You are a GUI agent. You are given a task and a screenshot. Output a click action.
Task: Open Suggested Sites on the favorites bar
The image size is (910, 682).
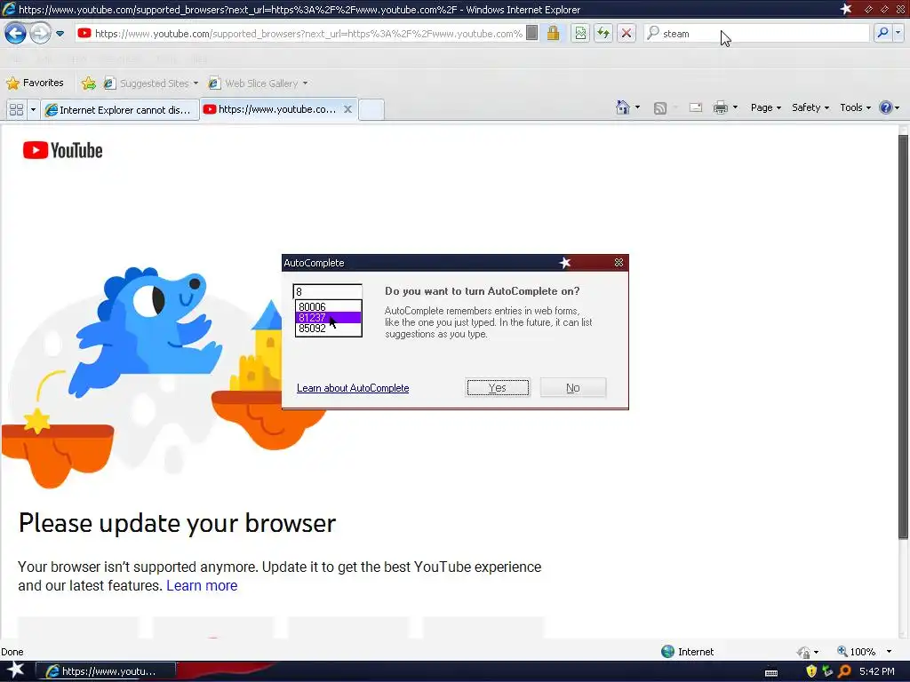[x=151, y=83]
